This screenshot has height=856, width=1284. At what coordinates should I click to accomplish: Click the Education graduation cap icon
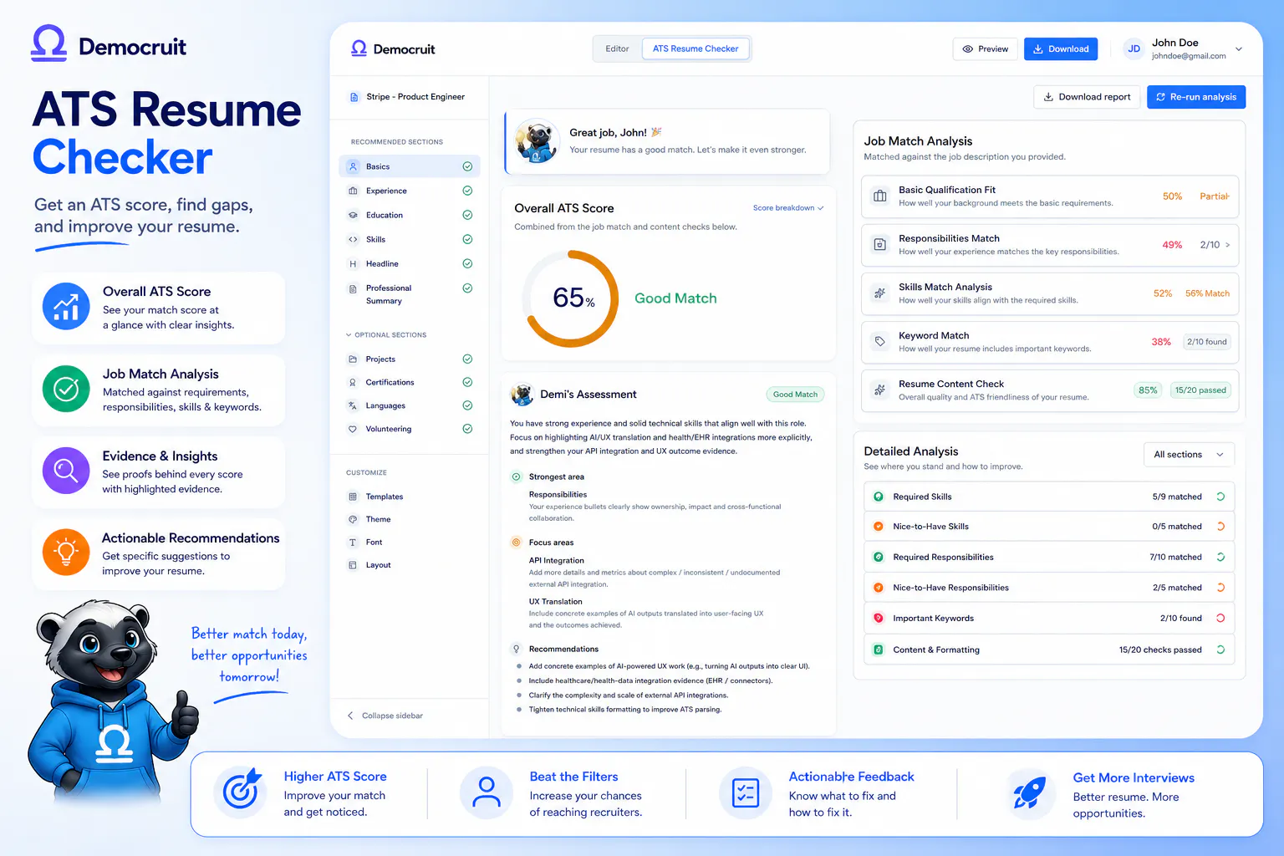353,215
